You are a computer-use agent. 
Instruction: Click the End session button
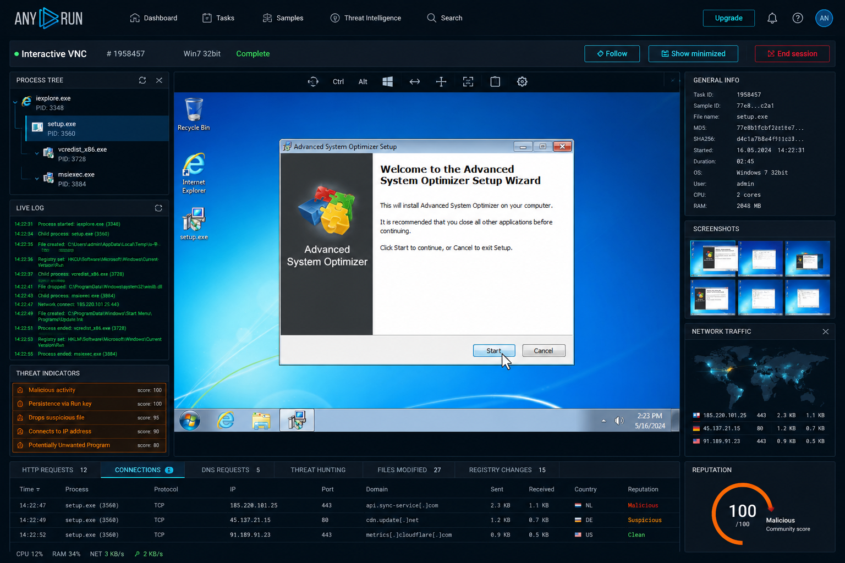coord(792,53)
